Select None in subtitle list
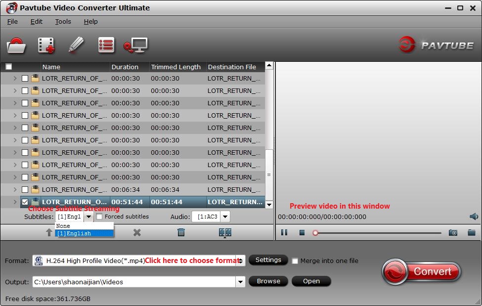The height and width of the screenshot is (306, 482). click(84, 226)
